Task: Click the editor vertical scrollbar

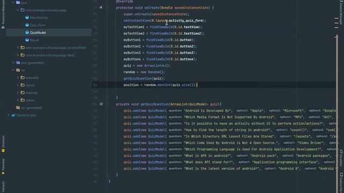Action: pyautogui.click(x=336, y=114)
